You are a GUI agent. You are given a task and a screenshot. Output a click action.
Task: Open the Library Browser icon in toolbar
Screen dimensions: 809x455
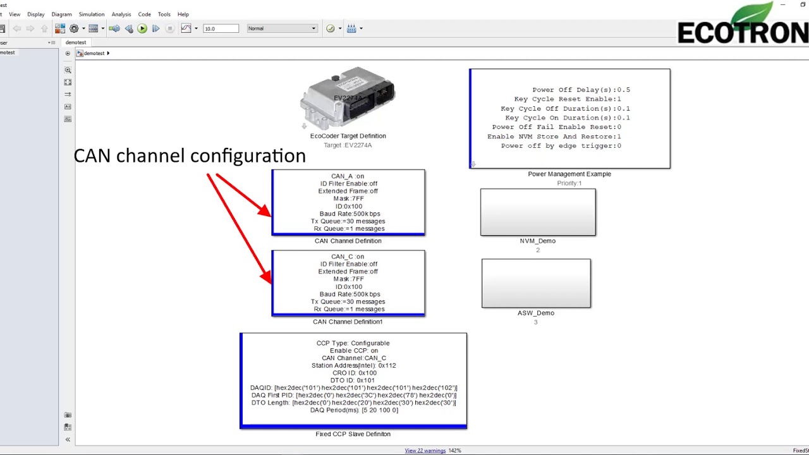click(x=60, y=28)
